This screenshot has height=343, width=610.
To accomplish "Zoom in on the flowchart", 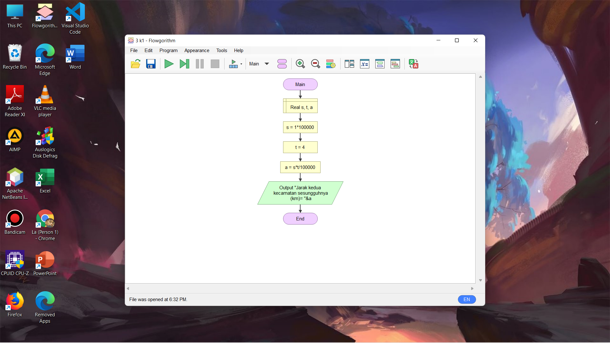I will click(x=300, y=64).
